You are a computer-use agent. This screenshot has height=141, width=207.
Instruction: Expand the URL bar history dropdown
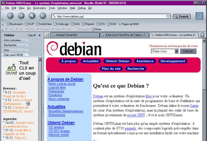pyautogui.click(x=168, y=16)
